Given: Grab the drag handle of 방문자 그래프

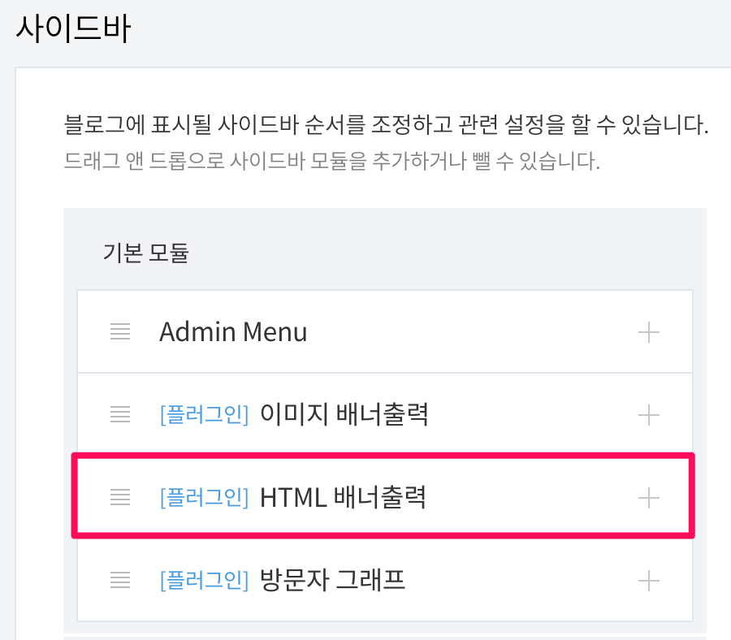Looking at the screenshot, I should pos(120,580).
